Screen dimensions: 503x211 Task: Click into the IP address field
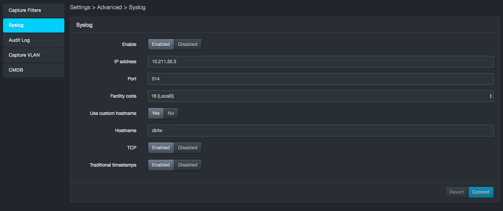[321, 62]
